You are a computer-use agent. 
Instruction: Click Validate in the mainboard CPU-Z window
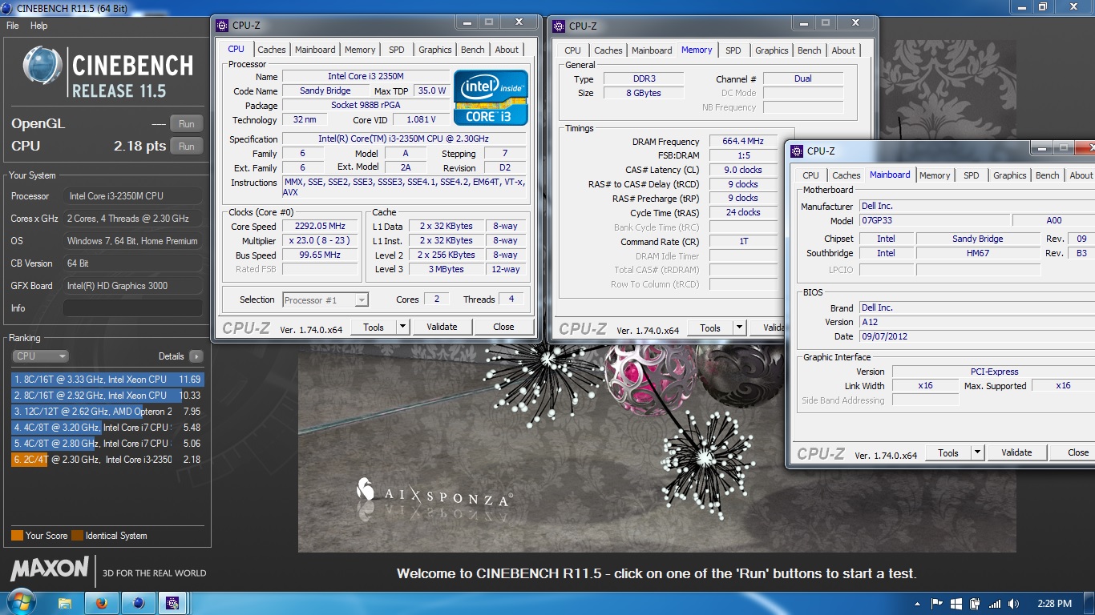click(x=1016, y=452)
